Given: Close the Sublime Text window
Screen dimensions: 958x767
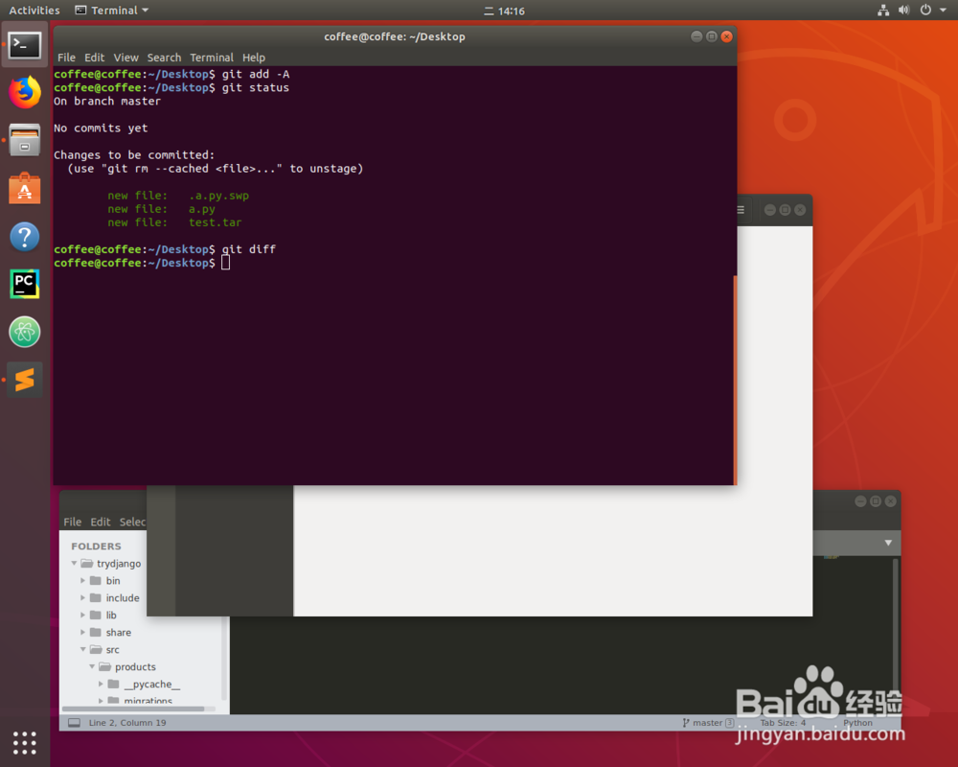Looking at the screenshot, I should pos(891,500).
